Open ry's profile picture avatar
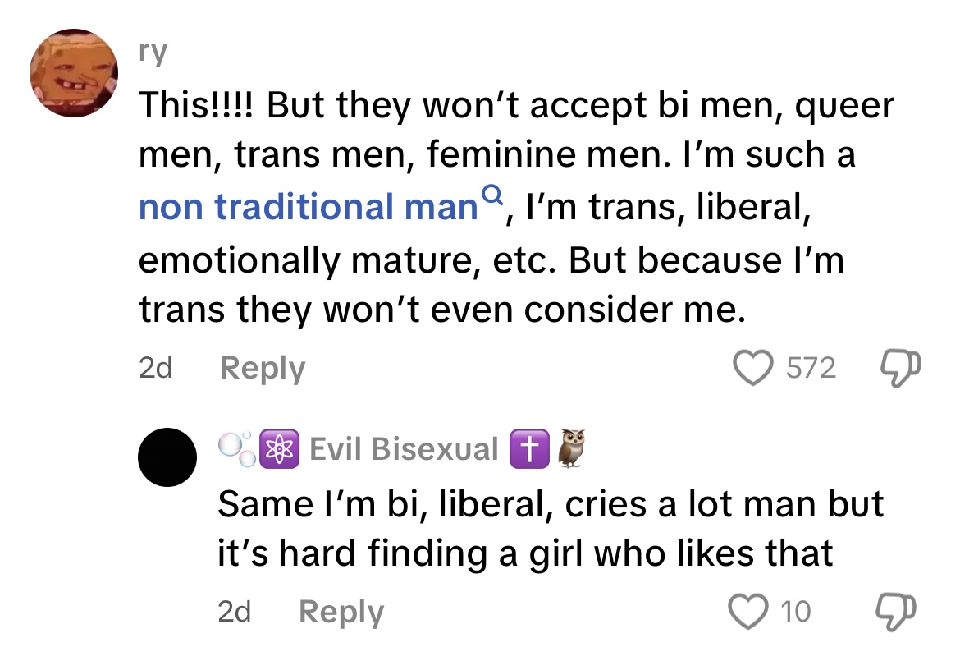 pyautogui.click(x=74, y=73)
